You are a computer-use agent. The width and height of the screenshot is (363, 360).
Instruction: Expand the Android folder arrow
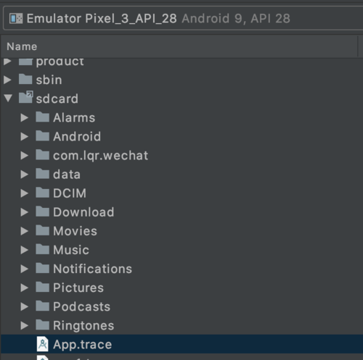tap(24, 137)
